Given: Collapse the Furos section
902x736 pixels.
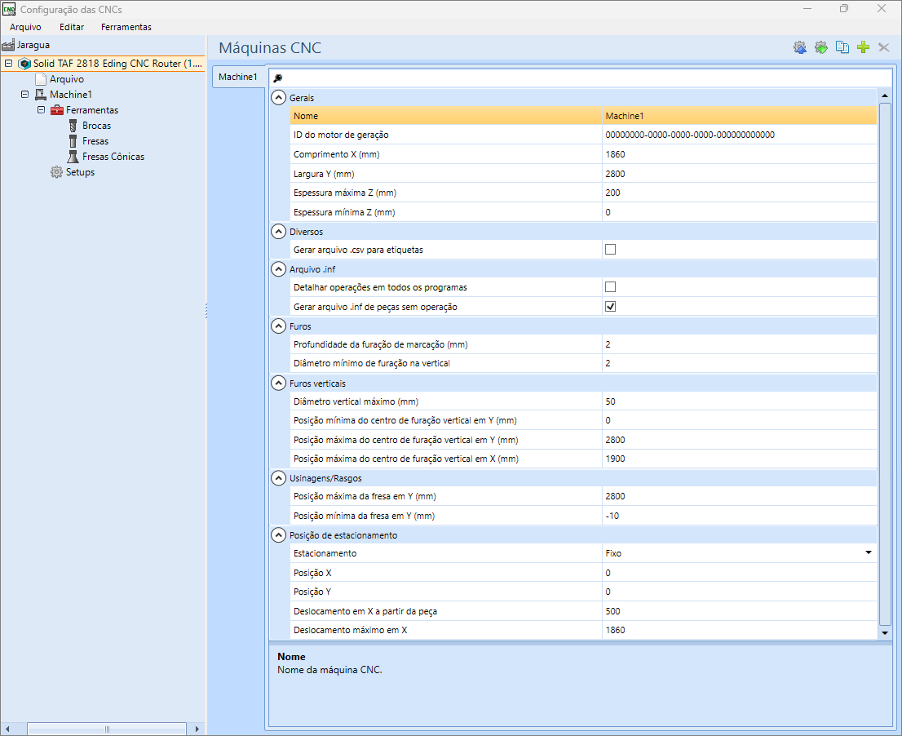Looking at the screenshot, I should [x=278, y=326].
